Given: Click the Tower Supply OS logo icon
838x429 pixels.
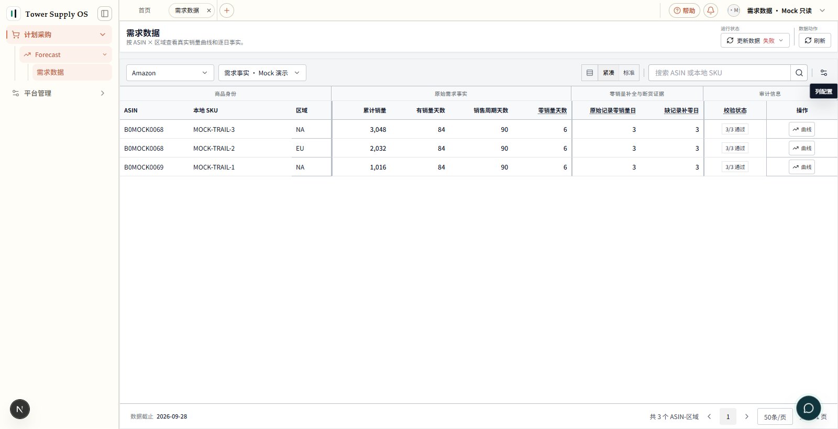Looking at the screenshot, I should (x=14, y=14).
